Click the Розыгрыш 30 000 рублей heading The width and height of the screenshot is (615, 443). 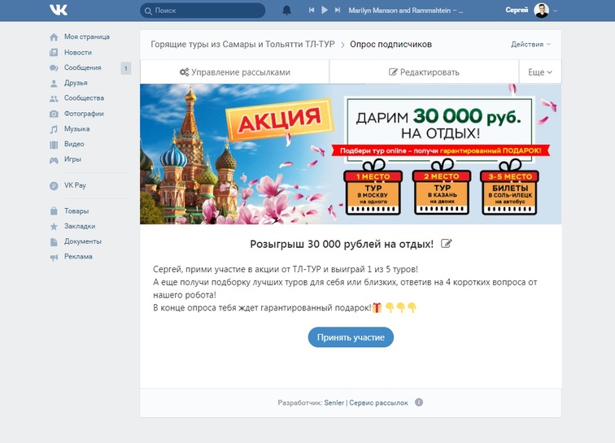[x=342, y=244]
